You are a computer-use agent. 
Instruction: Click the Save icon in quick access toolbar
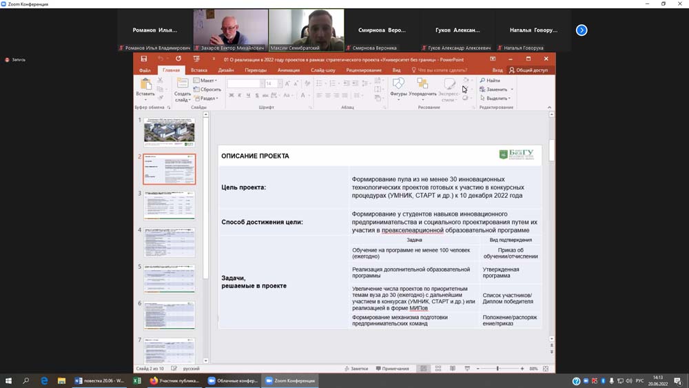[144, 59]
